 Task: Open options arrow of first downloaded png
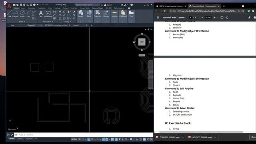pos(183,137)
